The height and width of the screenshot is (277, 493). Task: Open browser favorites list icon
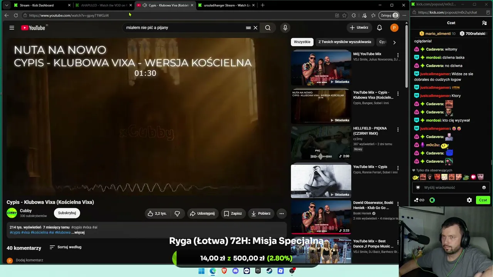(x=373, y=15)
